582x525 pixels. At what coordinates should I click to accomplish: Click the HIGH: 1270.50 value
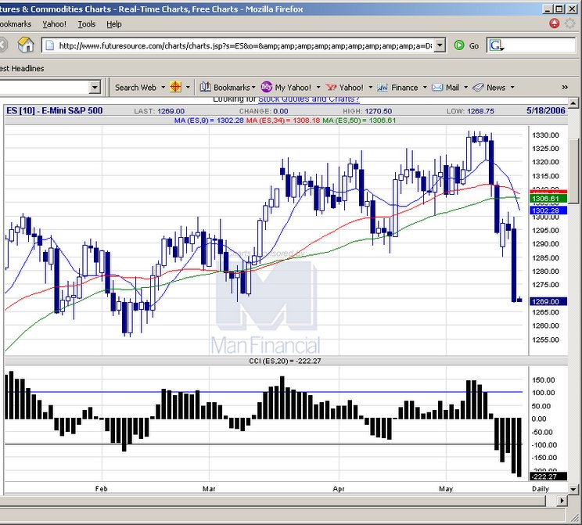[x=368, y=111]
